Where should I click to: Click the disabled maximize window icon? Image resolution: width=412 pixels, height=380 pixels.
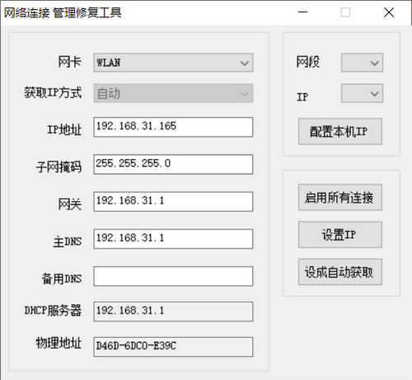[x=345, y=12]
